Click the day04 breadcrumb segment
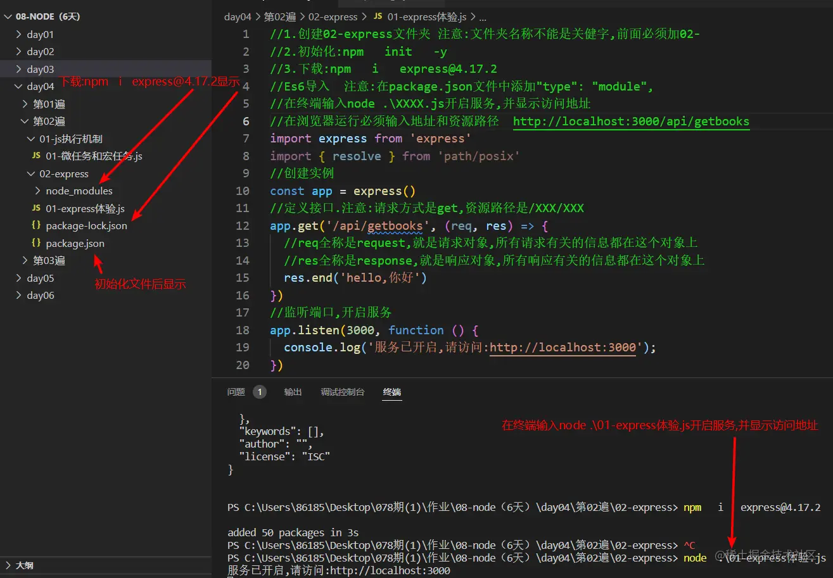This screenshot has width=833, height=578. click(238, 17)
